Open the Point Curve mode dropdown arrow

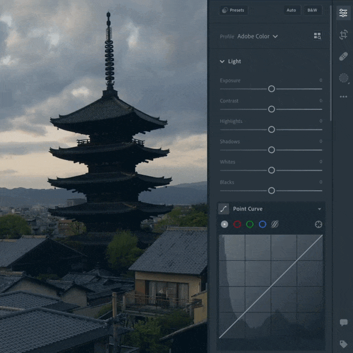click(x=319, y=209)
